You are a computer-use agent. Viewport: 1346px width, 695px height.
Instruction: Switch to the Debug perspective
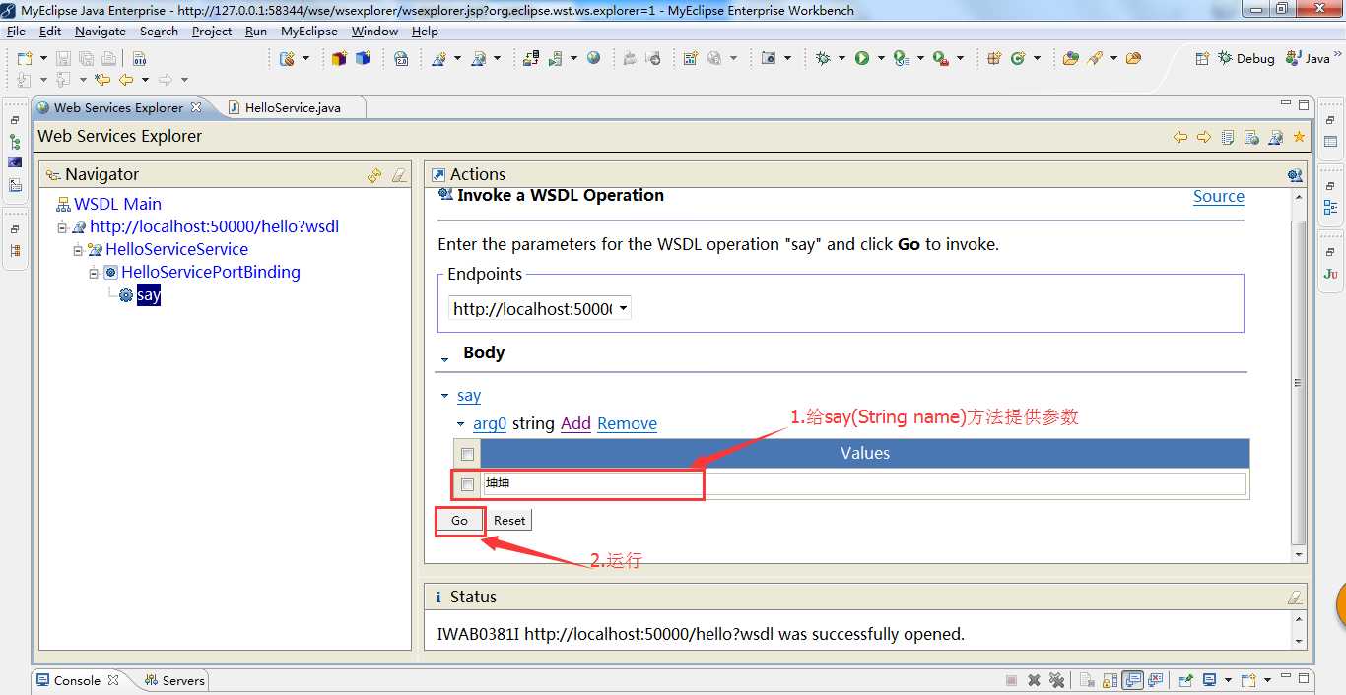pyautogui.click(x=1246, y=58)
